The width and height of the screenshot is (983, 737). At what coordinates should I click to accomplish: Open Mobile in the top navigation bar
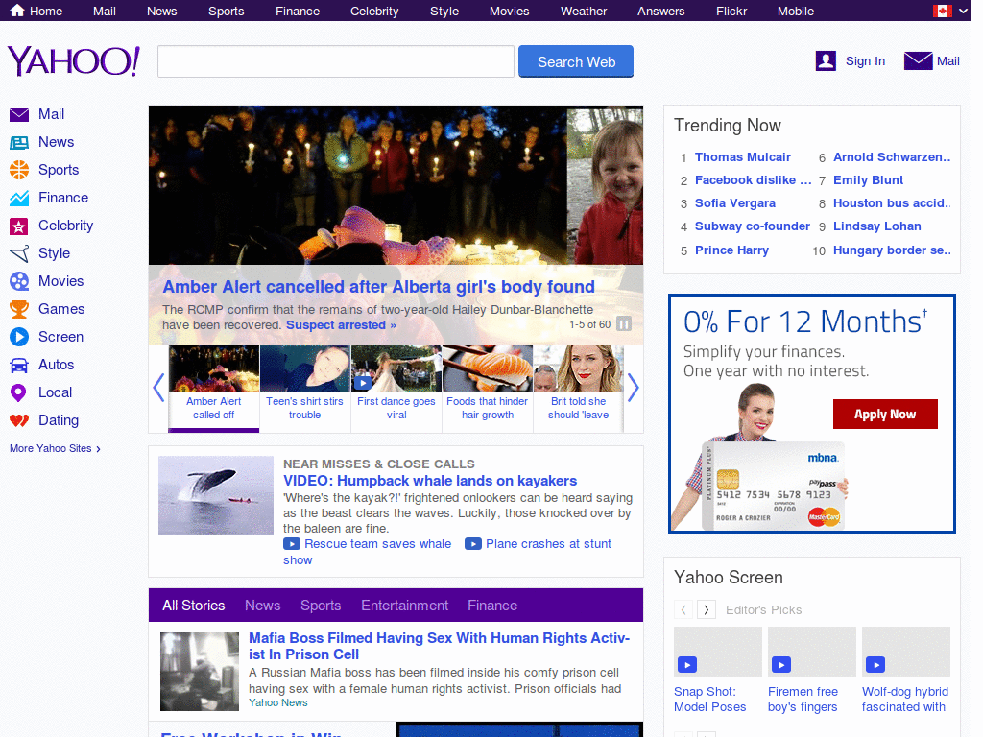[x=796, y=12]
